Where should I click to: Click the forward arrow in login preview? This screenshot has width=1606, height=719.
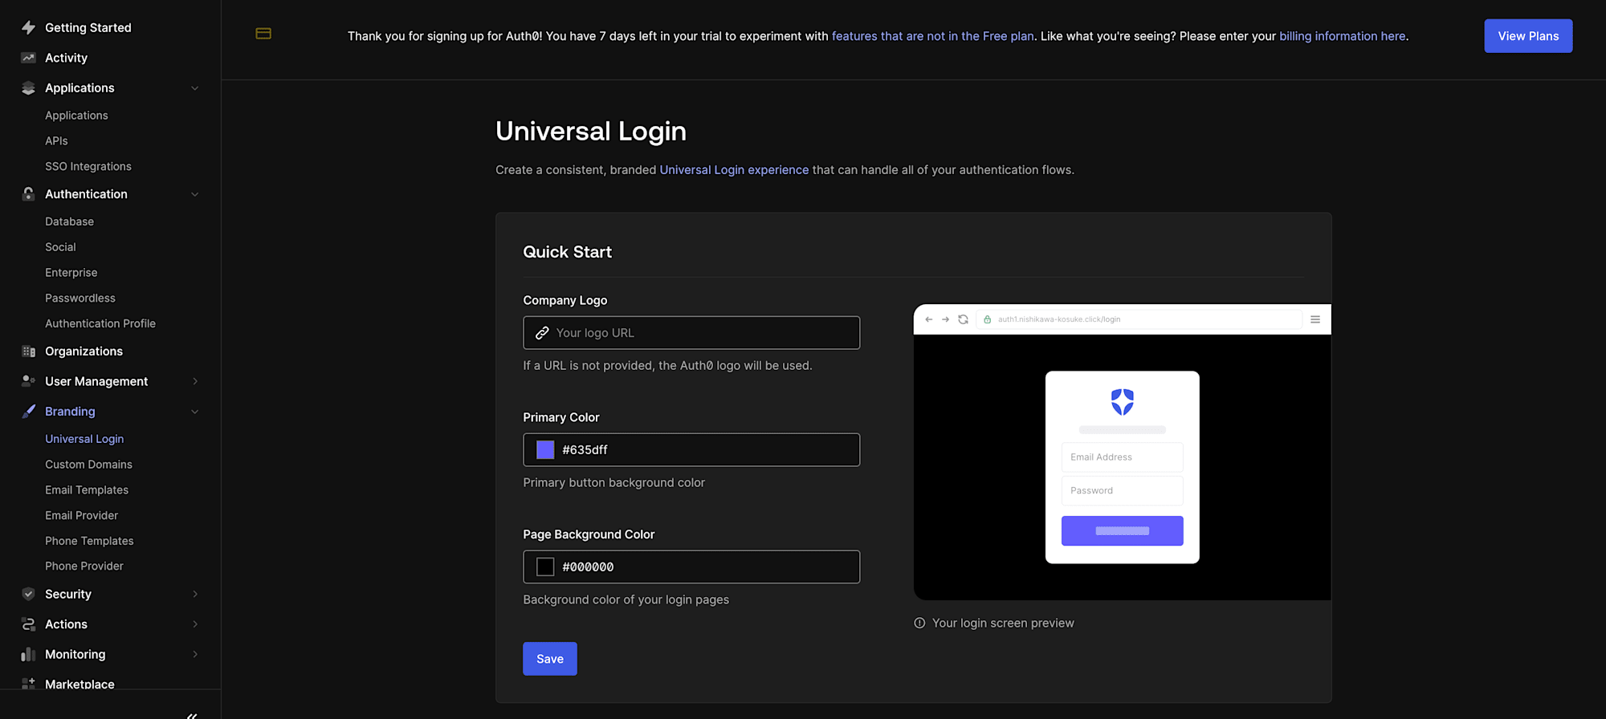click(x=945, y=319)
